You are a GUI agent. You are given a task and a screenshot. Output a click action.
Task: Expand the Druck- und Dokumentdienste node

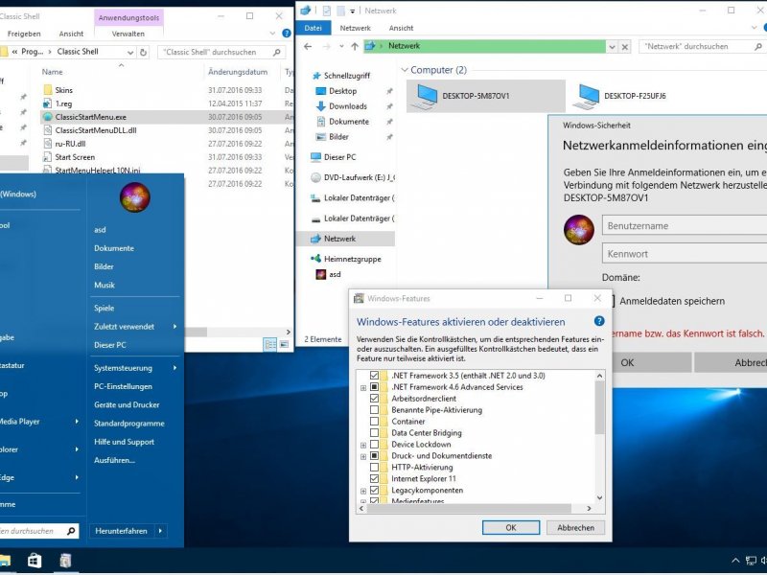pyautogui.click(x=363, y=457)
